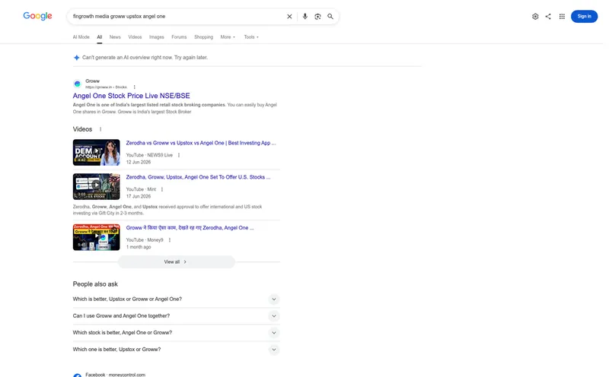This screenshot has height=377, width=609.
Task: Click the Sign in button
Action: [584, 16]
